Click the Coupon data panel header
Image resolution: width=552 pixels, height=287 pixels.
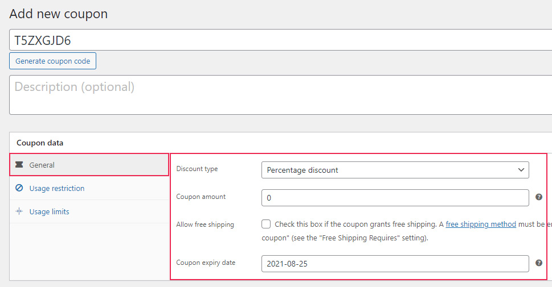[x=40, y=143]
